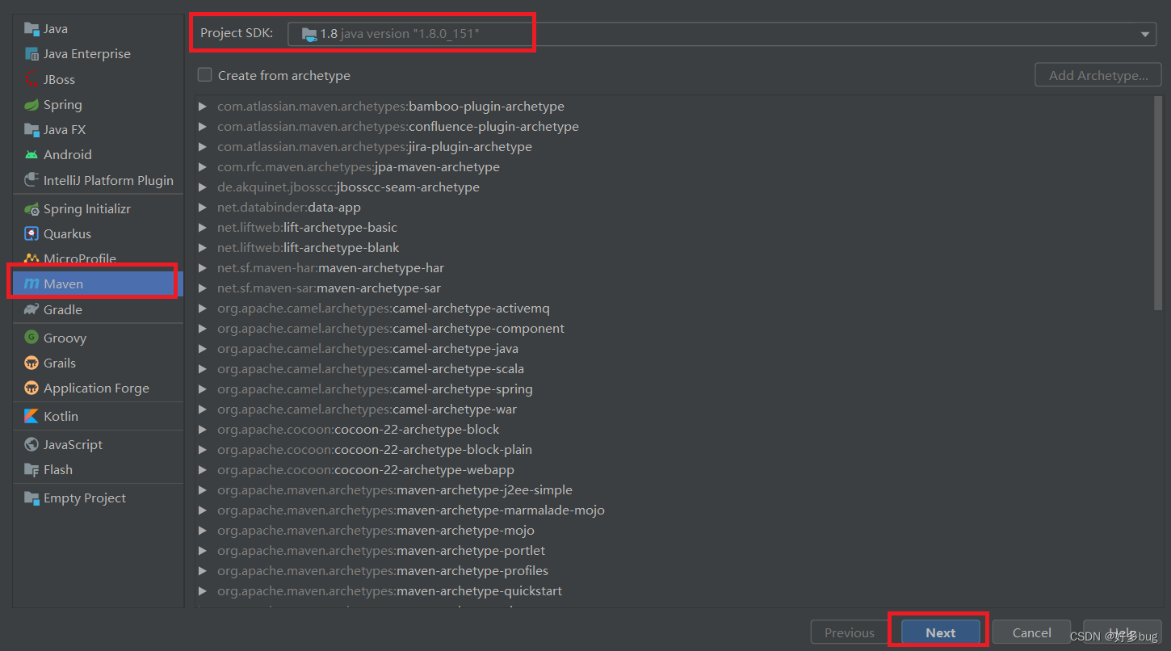Click the Flash folder icon
The image size is (1171, 651).
[x=31, y=469]
